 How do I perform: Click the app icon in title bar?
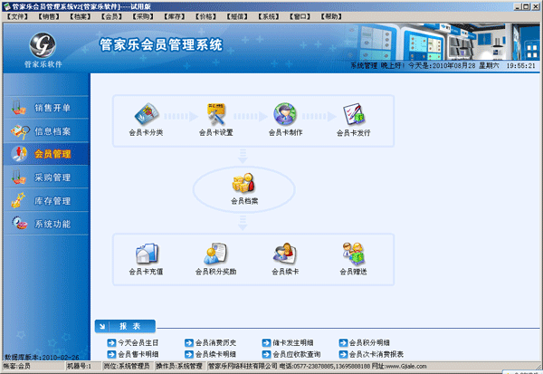pyautogui.click(x=6, y=6)
